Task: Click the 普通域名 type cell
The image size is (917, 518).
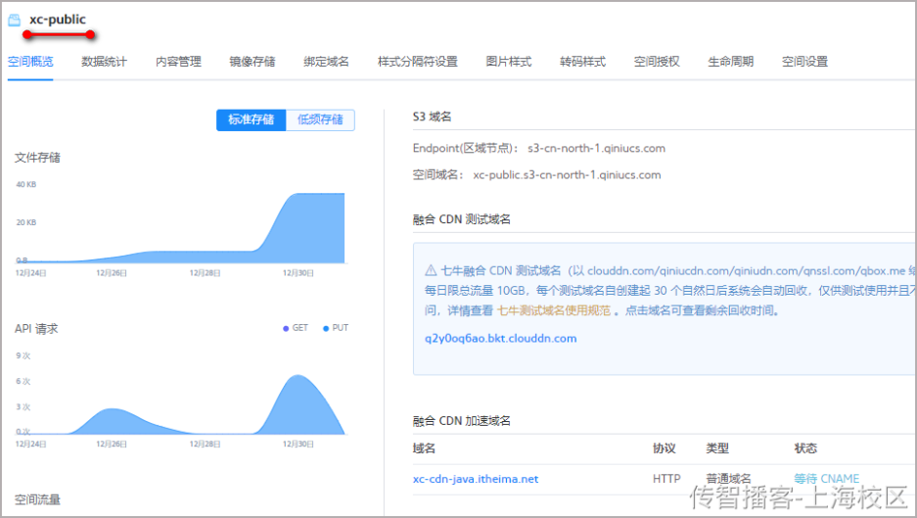Action: 729,479
